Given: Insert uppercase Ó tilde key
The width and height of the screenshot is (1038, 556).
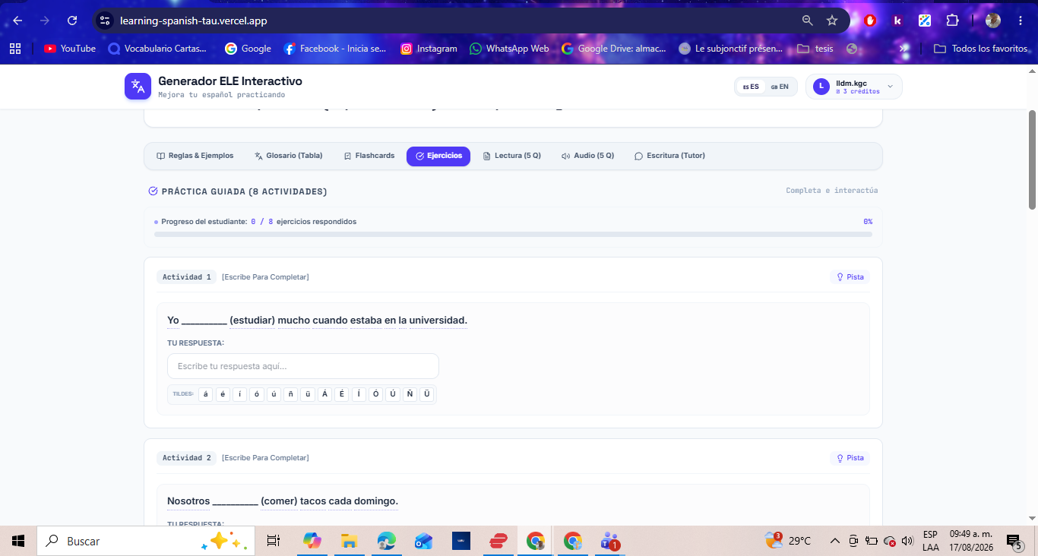Looking at the screenshot, I should point(375,394).
